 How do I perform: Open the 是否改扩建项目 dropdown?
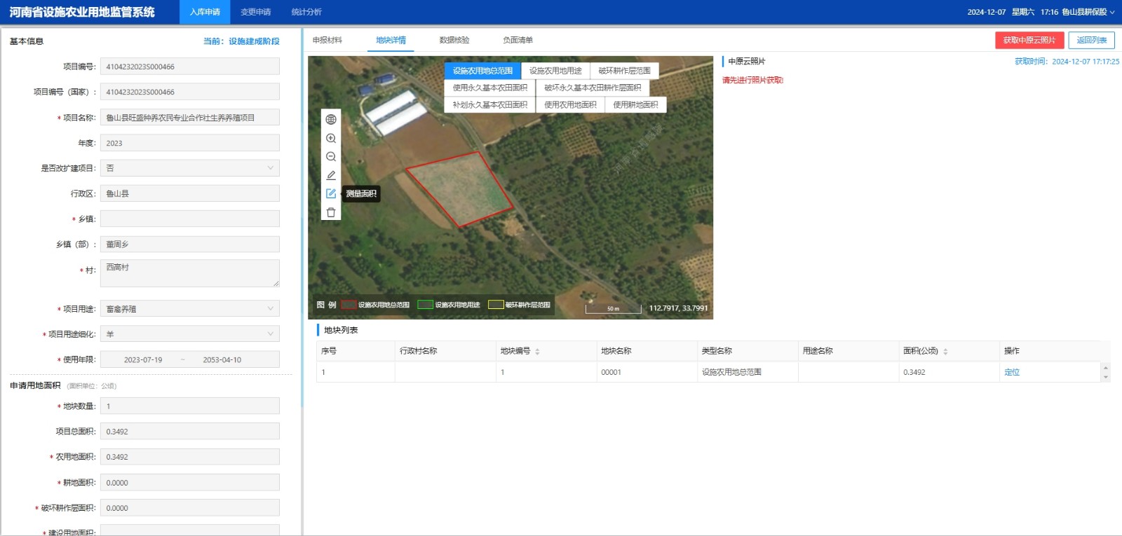[x=190, y=168]
